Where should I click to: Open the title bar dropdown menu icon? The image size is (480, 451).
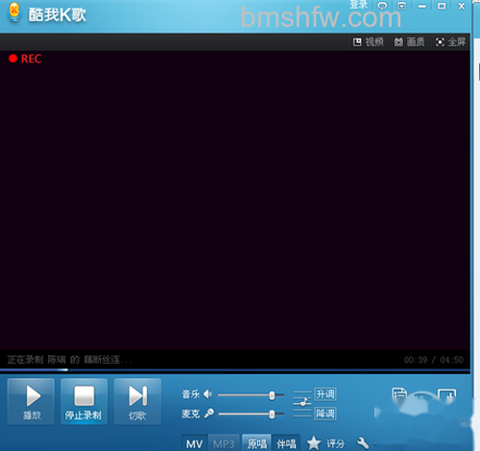401,6
